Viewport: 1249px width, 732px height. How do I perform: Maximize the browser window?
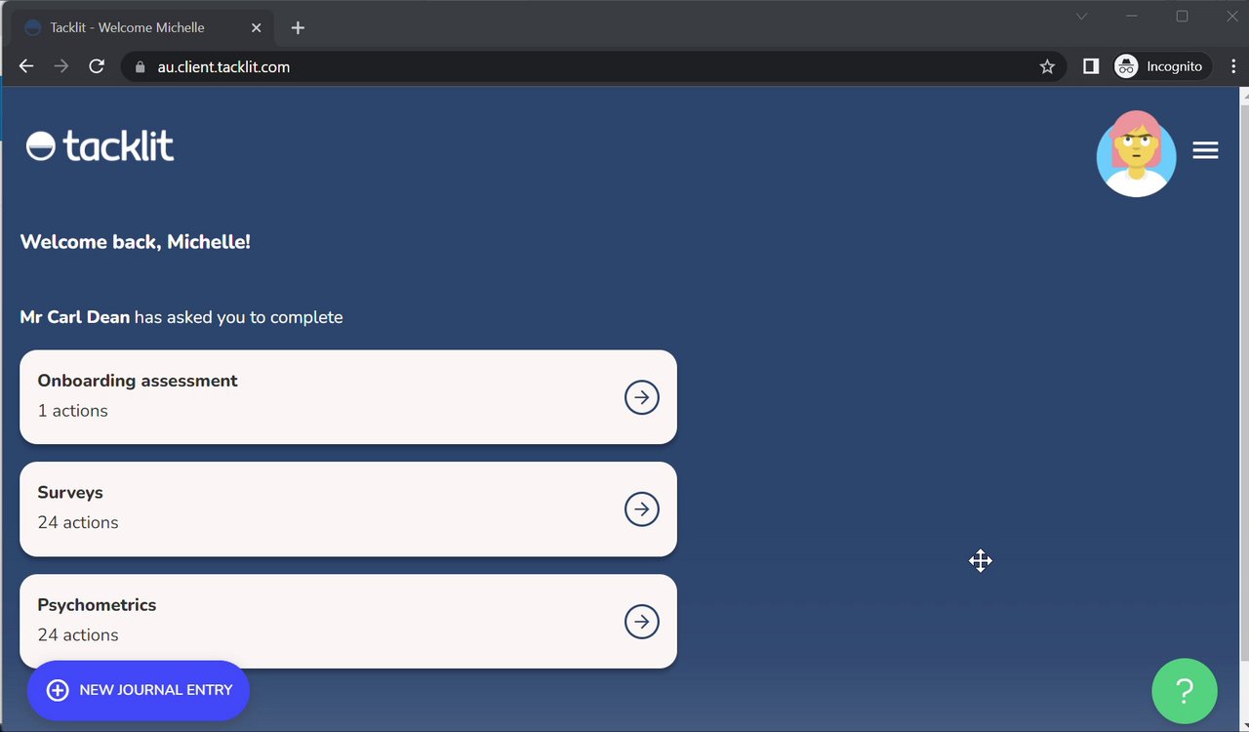click(x=1182, y=17)
